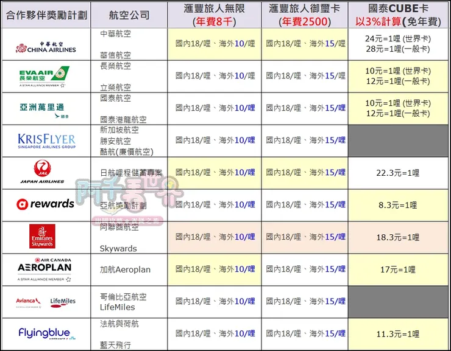
Task: Click 海外10/哩 rate in EVA Air row
Action: point(237,76)
